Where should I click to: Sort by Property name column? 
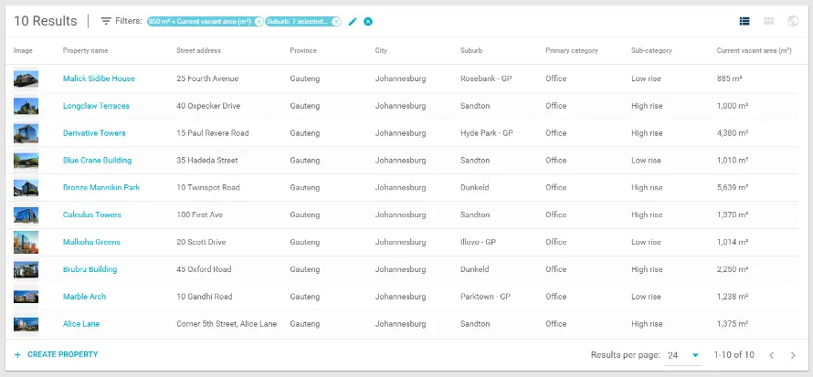click(86, 51)
